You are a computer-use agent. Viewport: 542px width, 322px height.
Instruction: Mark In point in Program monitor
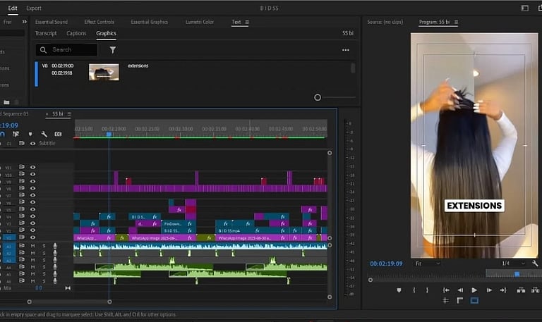click(x=414, y=290)
